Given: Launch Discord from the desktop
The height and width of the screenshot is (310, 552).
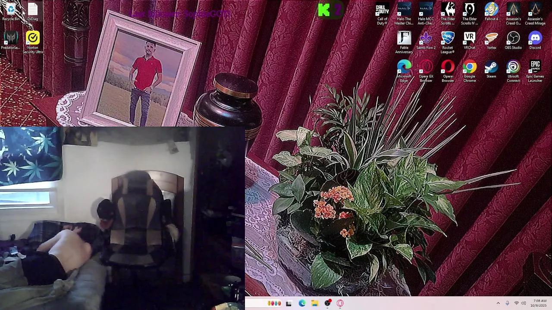Looking at the screenshot, I should tap(535, 40).
